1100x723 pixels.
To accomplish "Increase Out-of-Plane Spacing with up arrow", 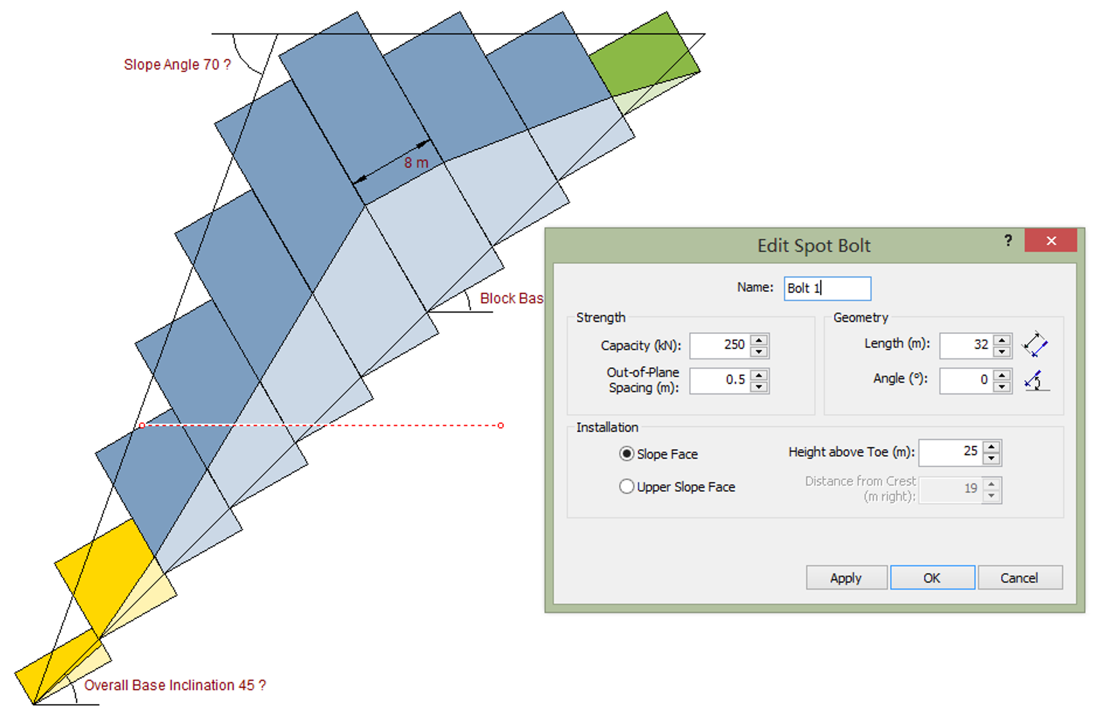I will 759,375.
